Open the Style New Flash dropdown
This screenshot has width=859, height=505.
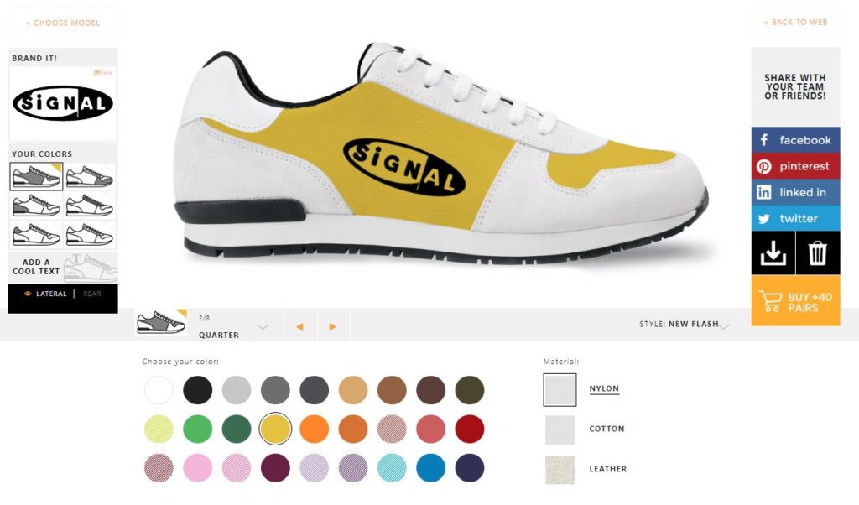[x=724, y=325]
